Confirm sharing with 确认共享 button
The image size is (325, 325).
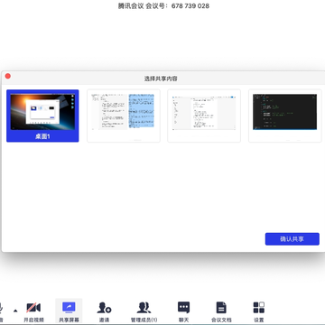292,239
